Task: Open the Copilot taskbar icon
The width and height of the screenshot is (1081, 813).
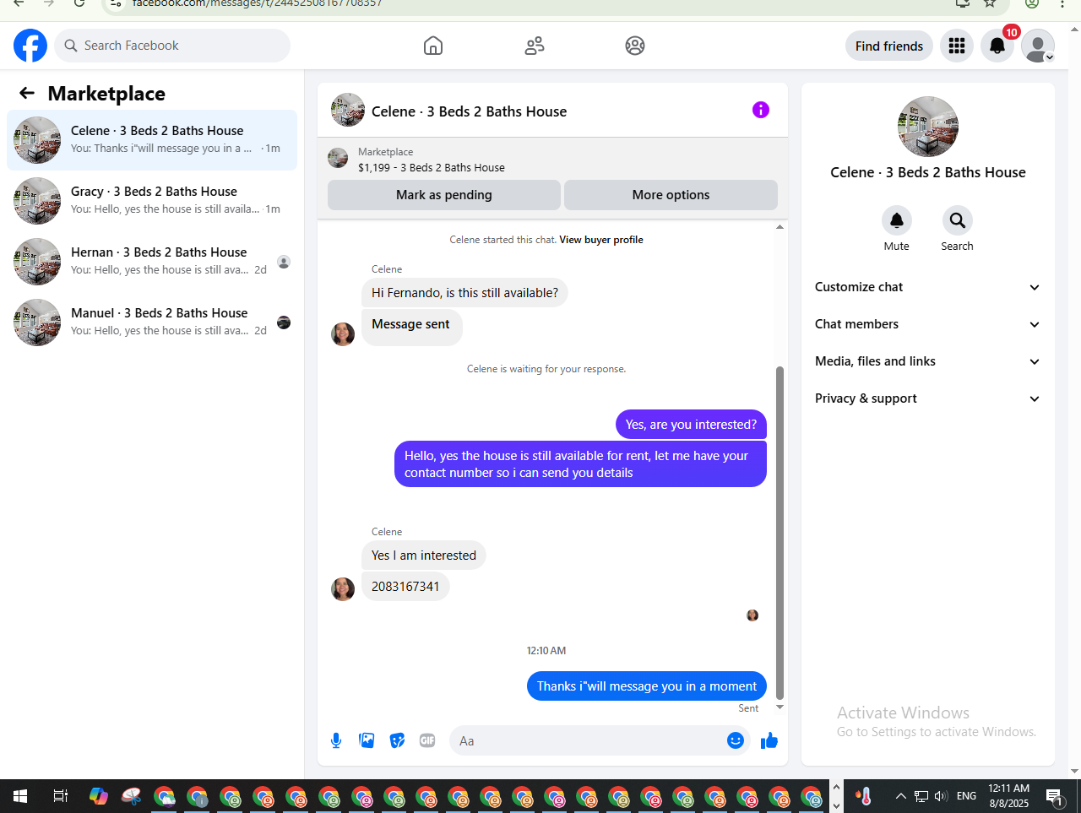Action: pyautogui.click(x=99, y=796)
